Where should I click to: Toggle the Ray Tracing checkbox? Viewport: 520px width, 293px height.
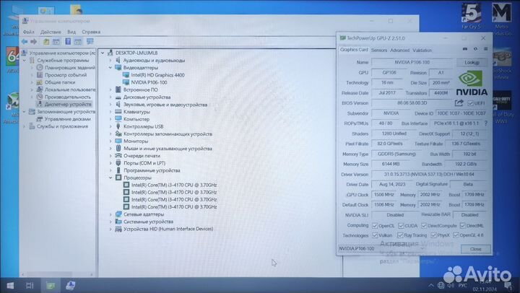[400, 235]
